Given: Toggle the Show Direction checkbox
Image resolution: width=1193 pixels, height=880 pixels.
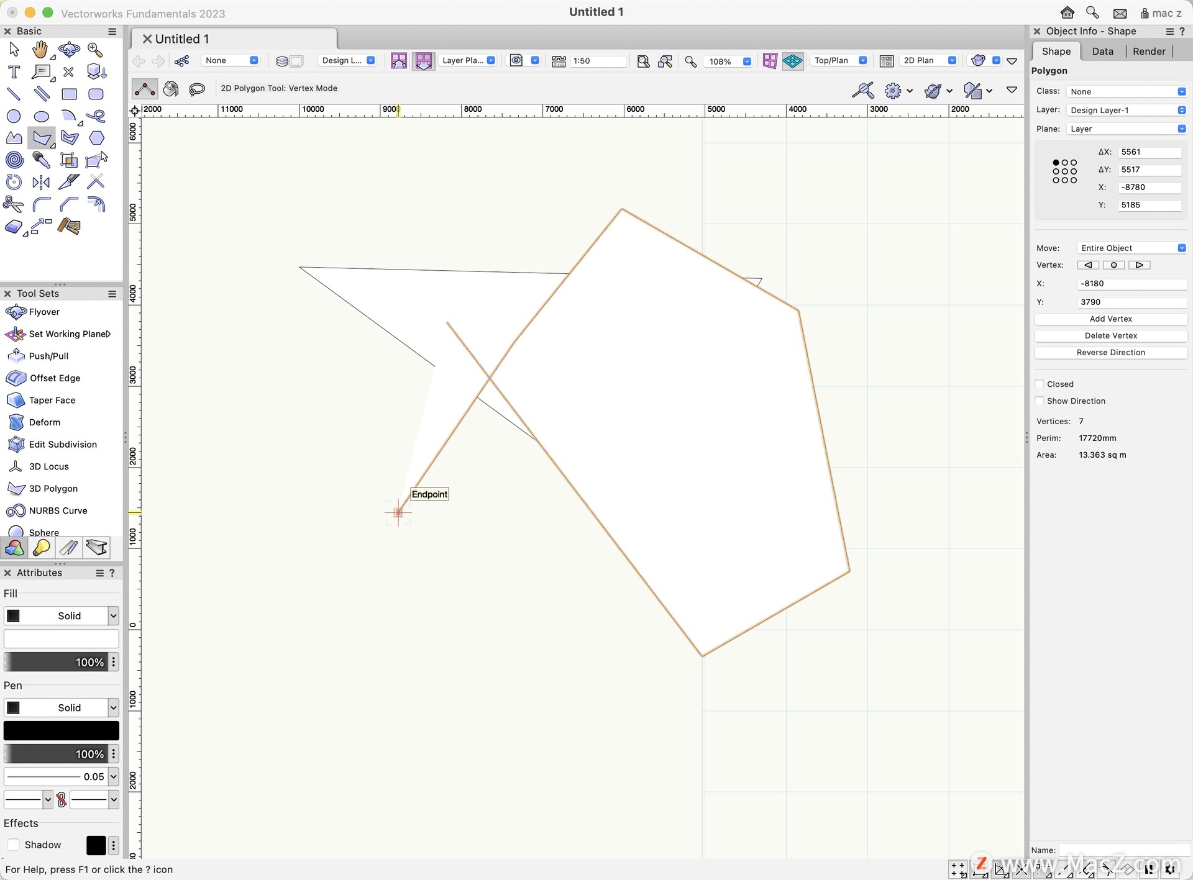Looking at the screenshot, I should coord(1040,401).
